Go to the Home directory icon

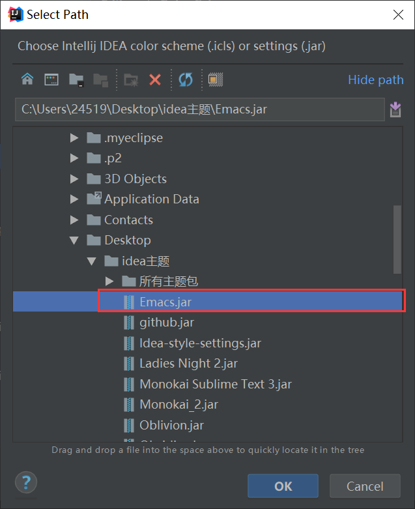[27, 80]
